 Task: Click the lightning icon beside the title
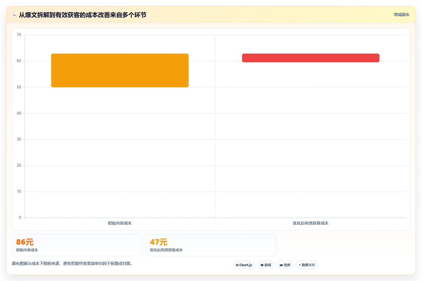14,15
